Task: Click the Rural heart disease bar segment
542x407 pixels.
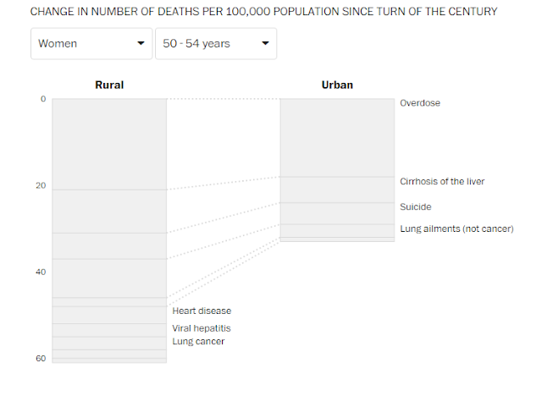Action: click(x=109, y=315)
